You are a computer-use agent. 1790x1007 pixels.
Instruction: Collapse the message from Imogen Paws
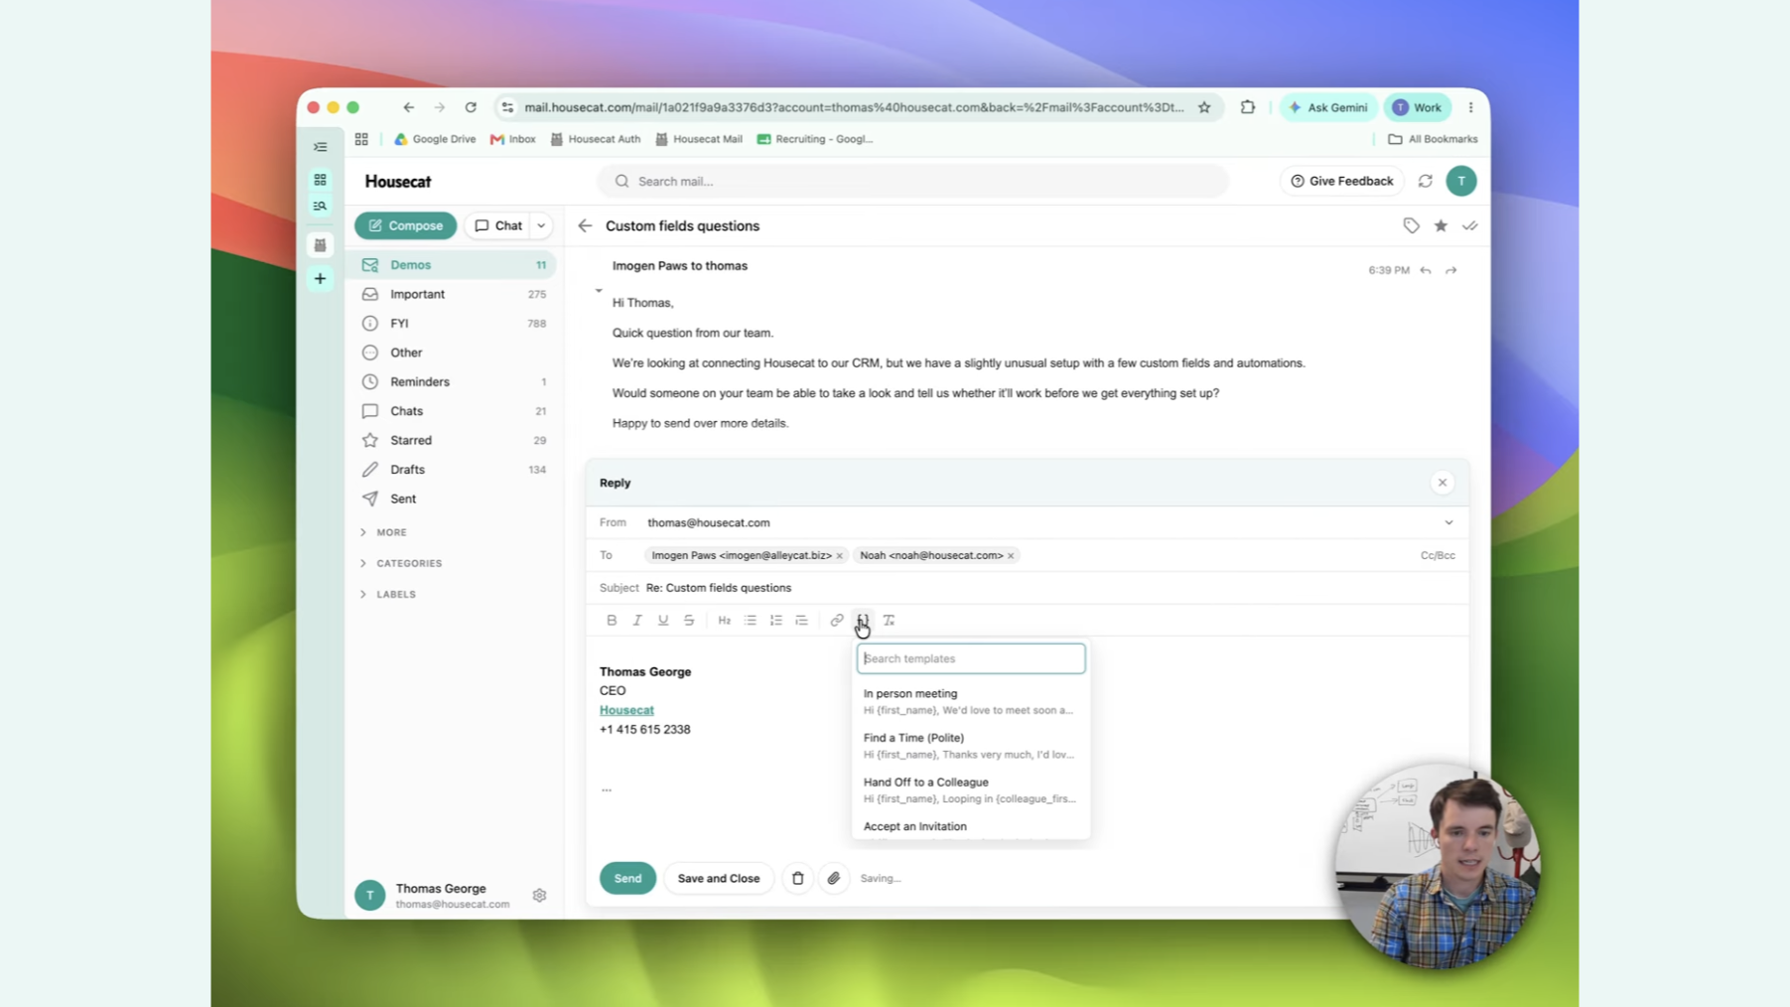599,290
